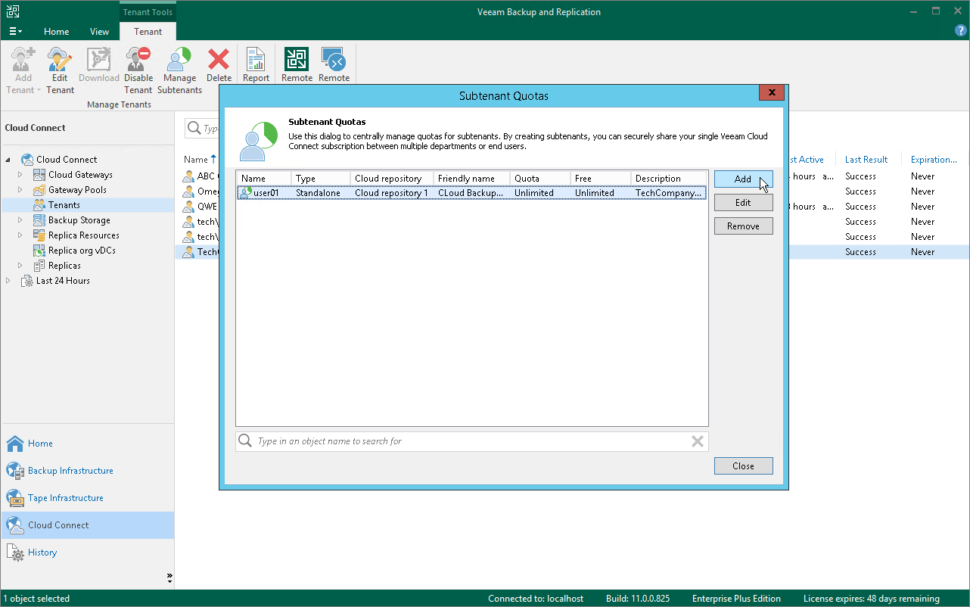The width and height of the screenshot is (970, 607).
Task: Sort subtenants by Friendly name column
Action: coord(471,179)
